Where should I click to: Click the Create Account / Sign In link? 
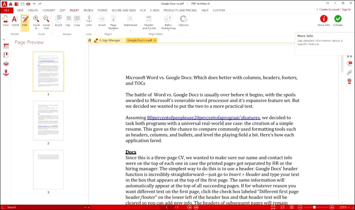coord(335,9)
